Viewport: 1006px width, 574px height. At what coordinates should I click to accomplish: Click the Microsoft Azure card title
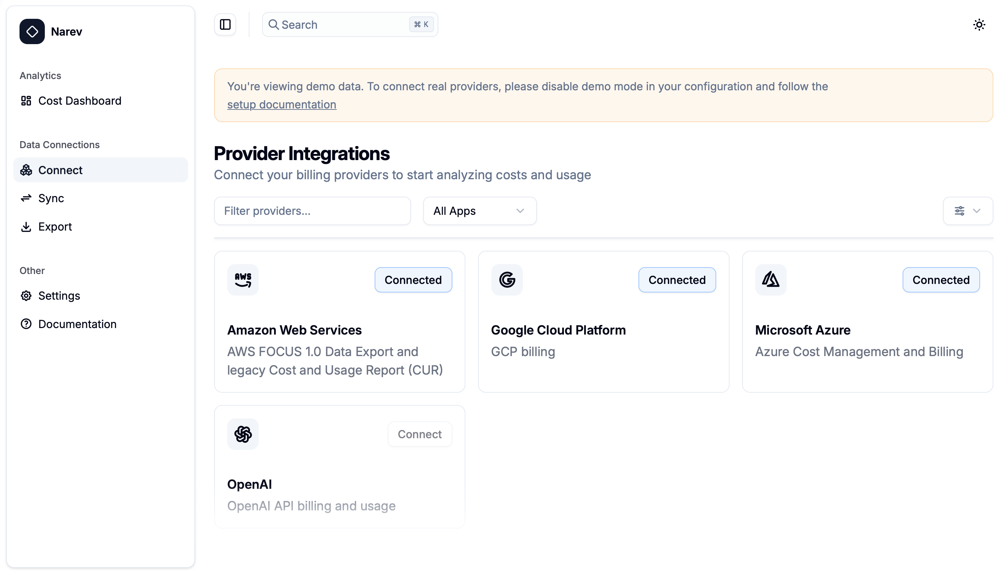point(802,330)
